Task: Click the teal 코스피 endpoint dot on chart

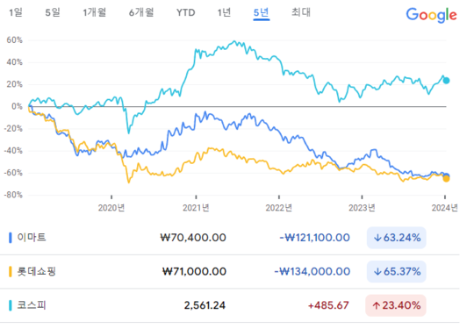Action: (x=446, y=81)
